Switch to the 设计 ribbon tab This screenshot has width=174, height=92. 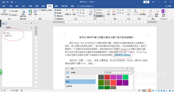coord(24,6)
